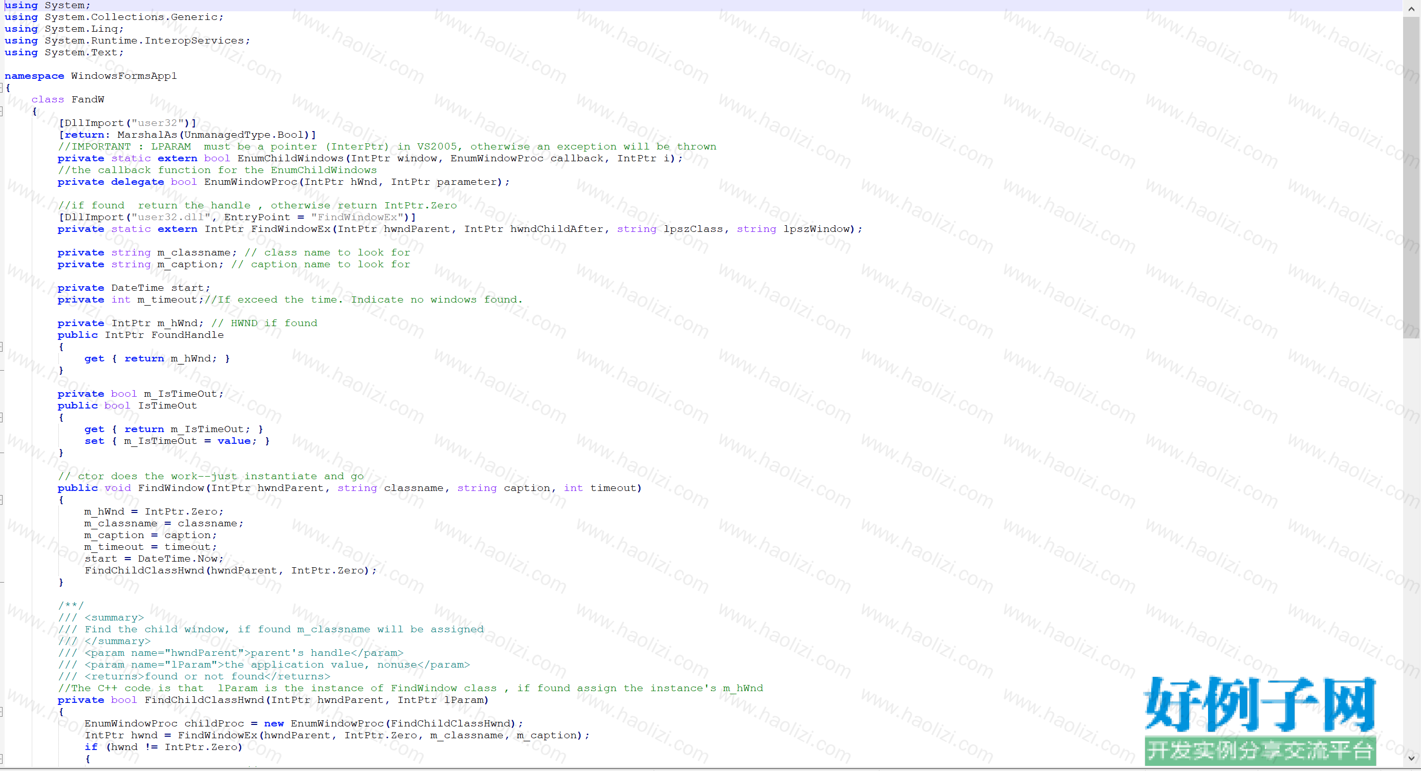Click 'IntPtr hwnd = FindWindowEx' line
This screenshot has width=1421, height=771.
337,736
